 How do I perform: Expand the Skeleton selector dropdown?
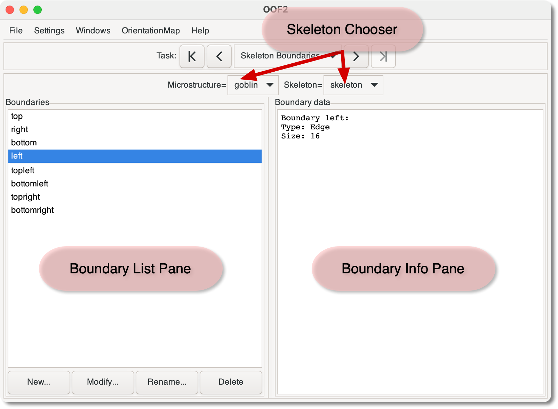[x=353, y=85]
